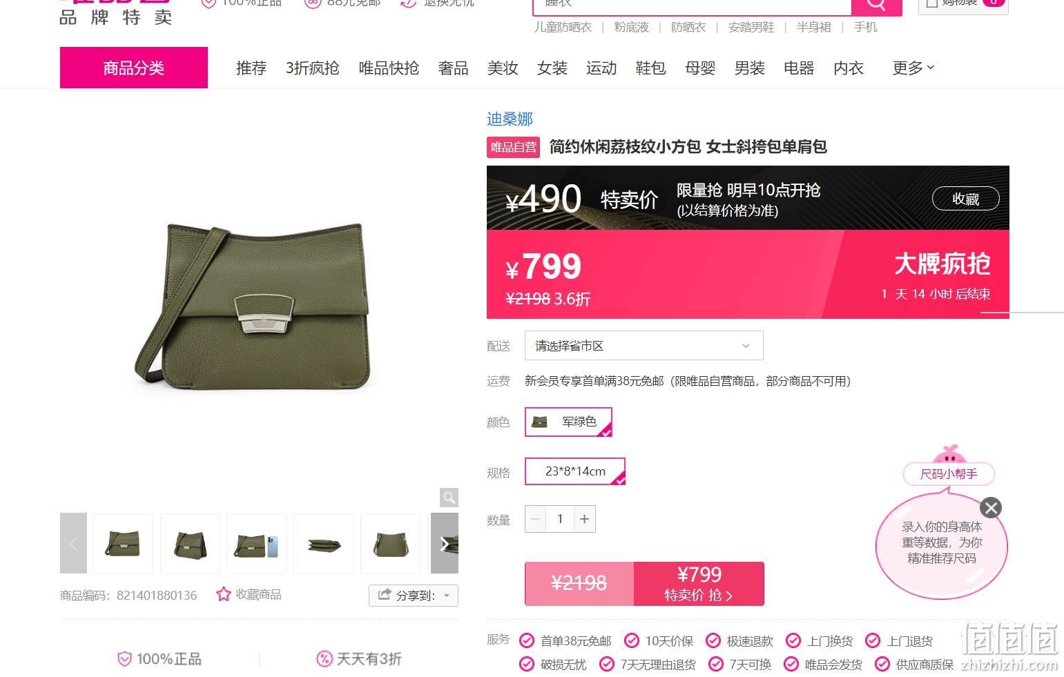Close the size helper bubble
Screen dimensions: 1064x677
(991, 508)
